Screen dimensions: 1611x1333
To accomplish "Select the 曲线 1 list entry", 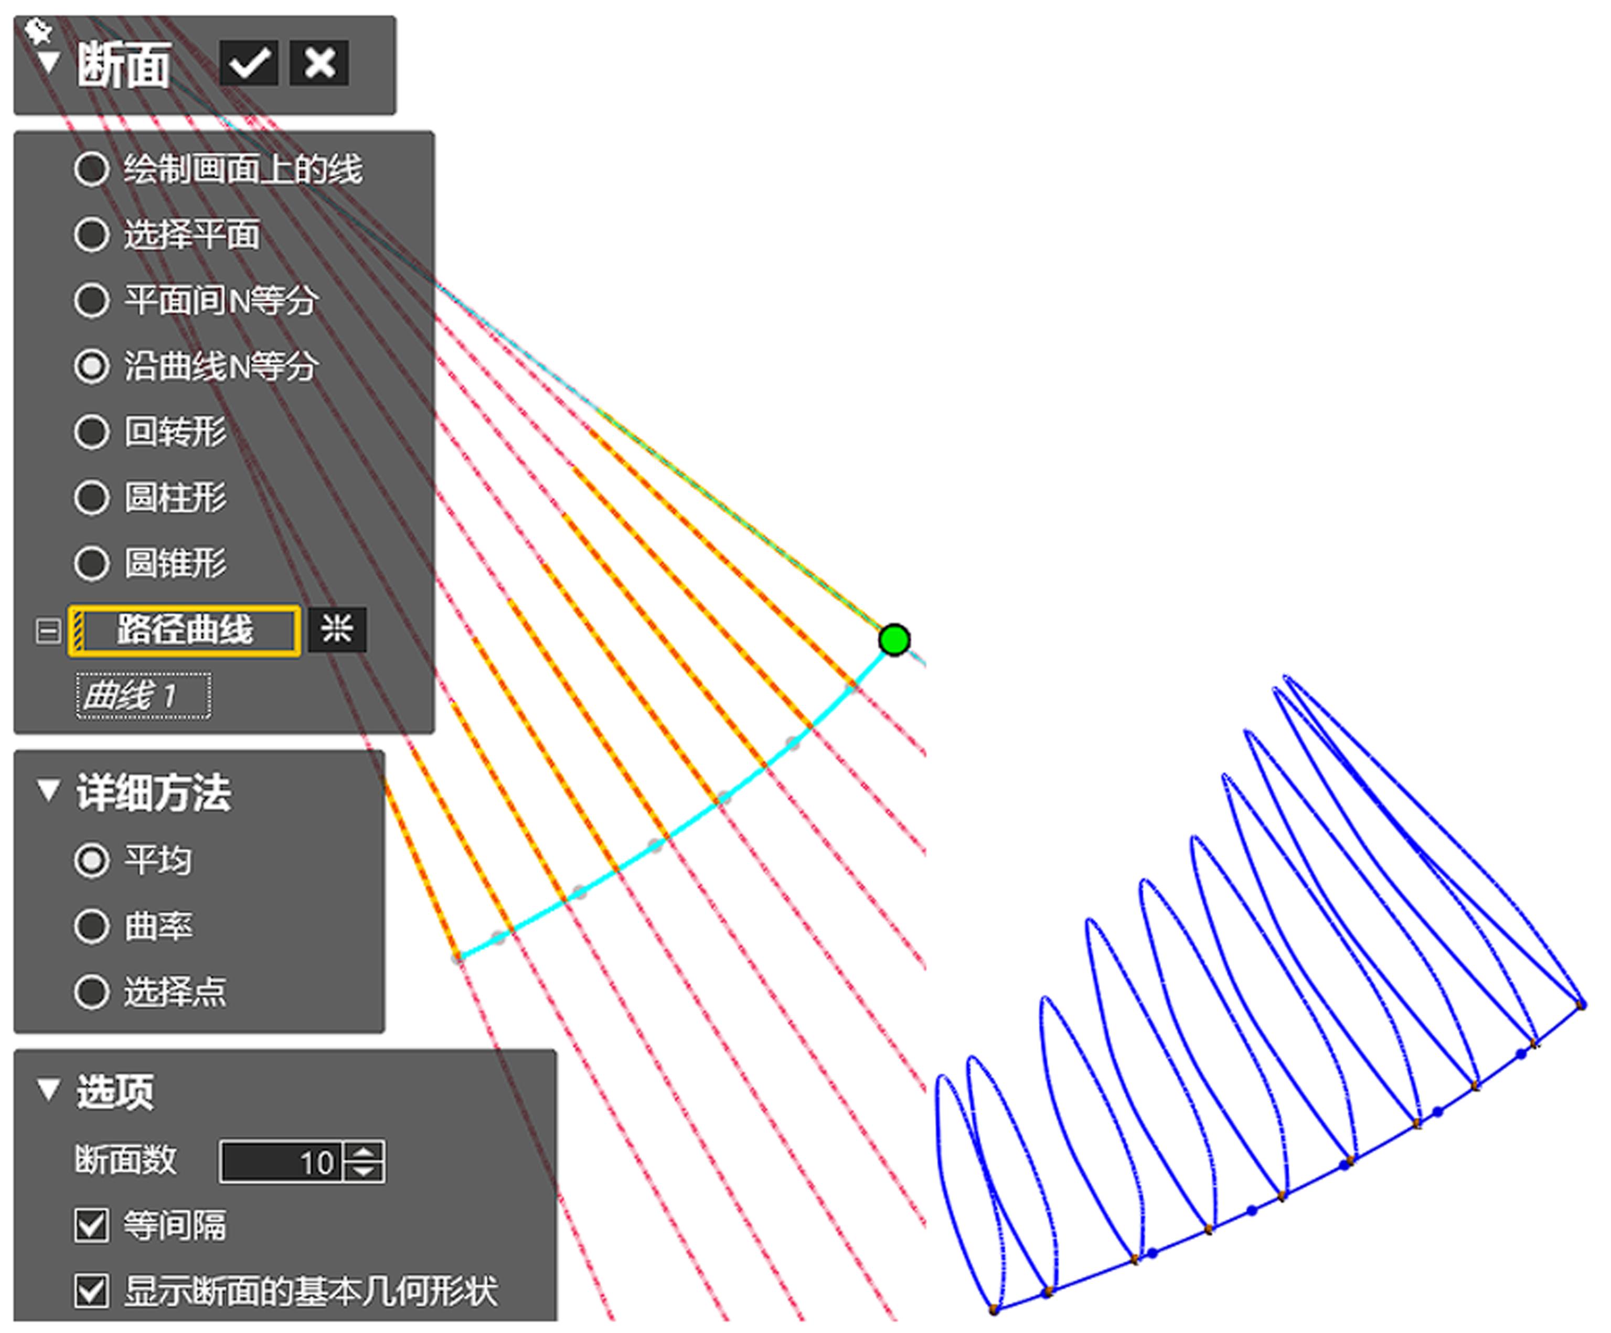I will pos(143,696).
